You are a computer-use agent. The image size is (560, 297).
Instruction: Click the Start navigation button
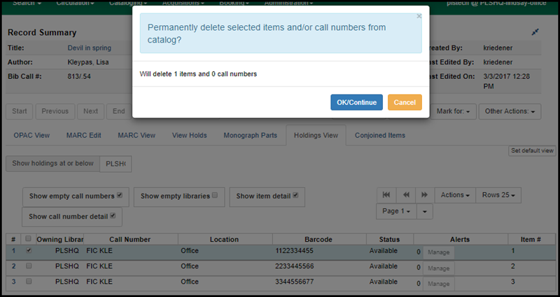pos(20,111)
